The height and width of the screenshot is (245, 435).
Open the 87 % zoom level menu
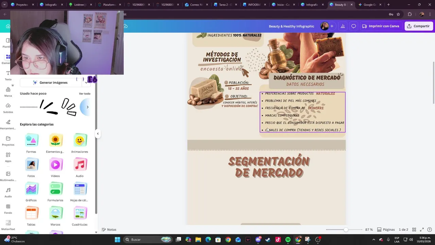tap(369, 230)
